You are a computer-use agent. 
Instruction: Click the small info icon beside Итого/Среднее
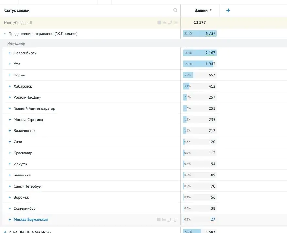31,23
